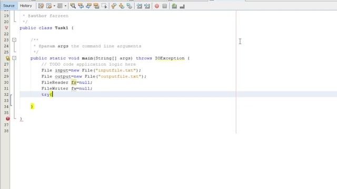Place cursor on "outputfile.txt" string
Screen dimensions: 337x189
pos(120,77)
